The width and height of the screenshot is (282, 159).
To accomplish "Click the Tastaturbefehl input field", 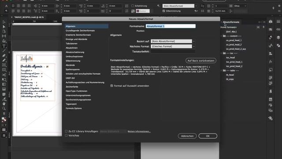I will coord(173,51).
